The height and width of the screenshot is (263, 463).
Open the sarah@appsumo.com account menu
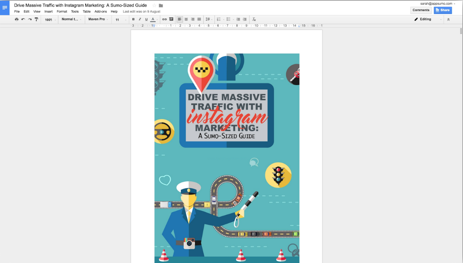pyautogui.click(x=438, y=4)
